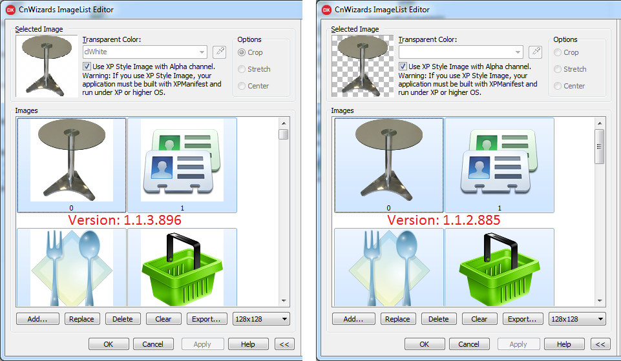Click the DX app icon in left title bar
Image resolution: width=621 pixels, height=361 pixels.
point(9,10)
